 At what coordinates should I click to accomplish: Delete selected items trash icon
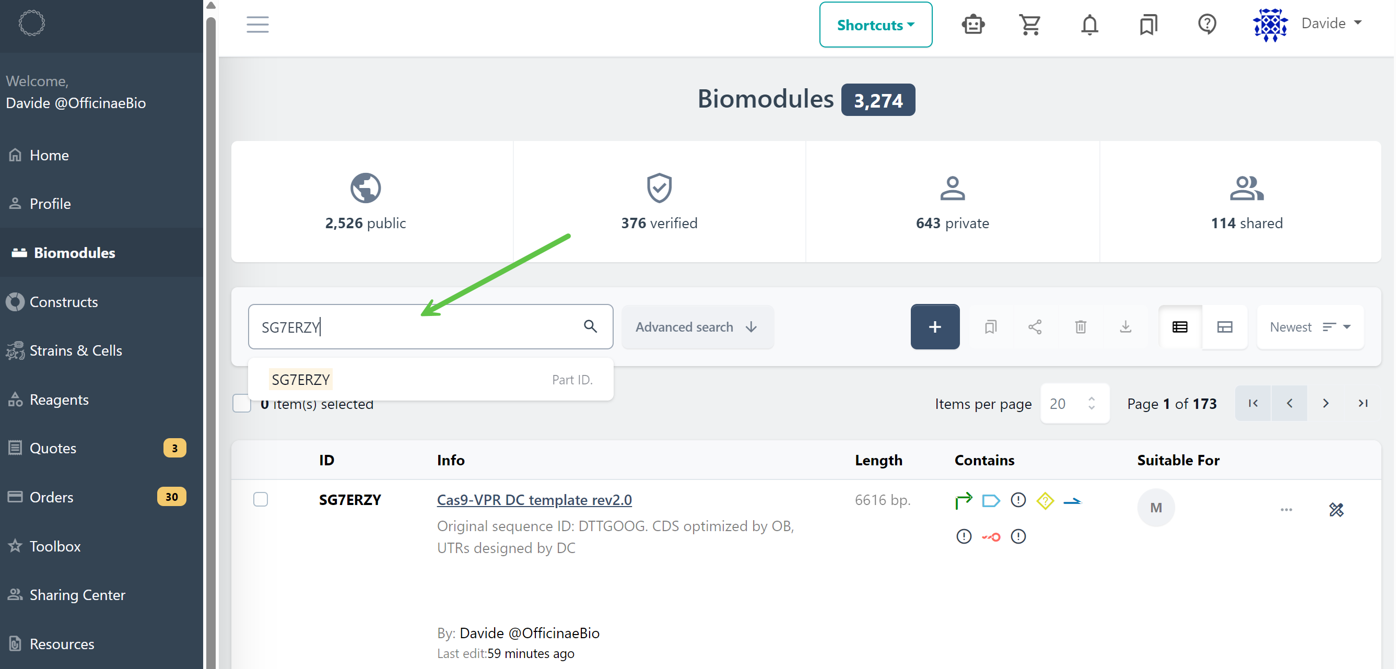point(1080,326)
